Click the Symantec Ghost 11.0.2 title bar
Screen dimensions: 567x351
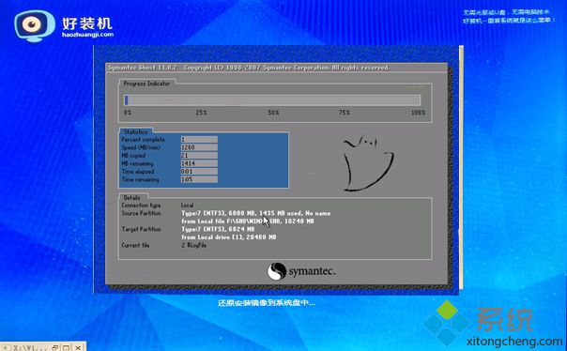277,68
